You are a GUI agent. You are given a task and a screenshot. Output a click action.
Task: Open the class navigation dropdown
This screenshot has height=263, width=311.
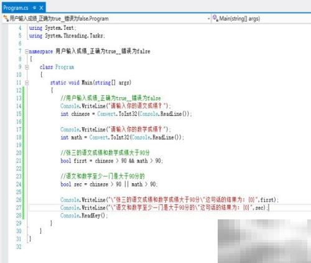[x=209, y=19]
